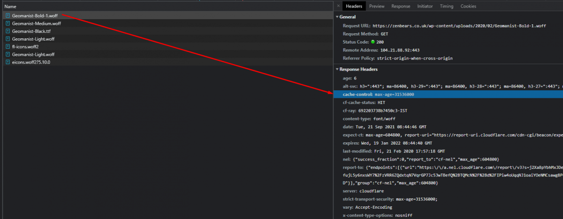
Task: Click the fl-icons.woff2 file icon
Action: tap(8, 46)
